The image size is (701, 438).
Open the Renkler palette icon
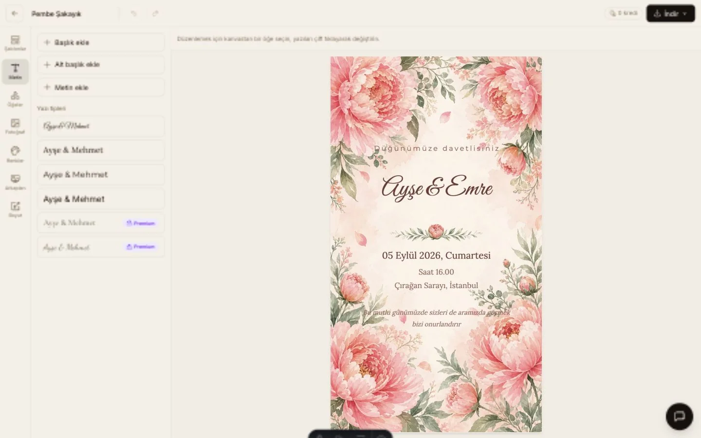pos(15,154)
